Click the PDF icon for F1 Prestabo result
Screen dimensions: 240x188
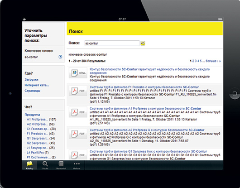click(78, 91)
